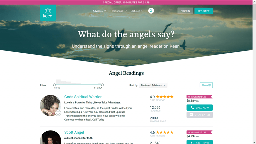Click Gods Spiritual Warrior profile photo
256x144 pixels.
[50, 105]
